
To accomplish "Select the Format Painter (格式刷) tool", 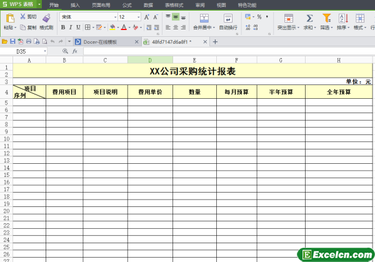I will [46, 19].
